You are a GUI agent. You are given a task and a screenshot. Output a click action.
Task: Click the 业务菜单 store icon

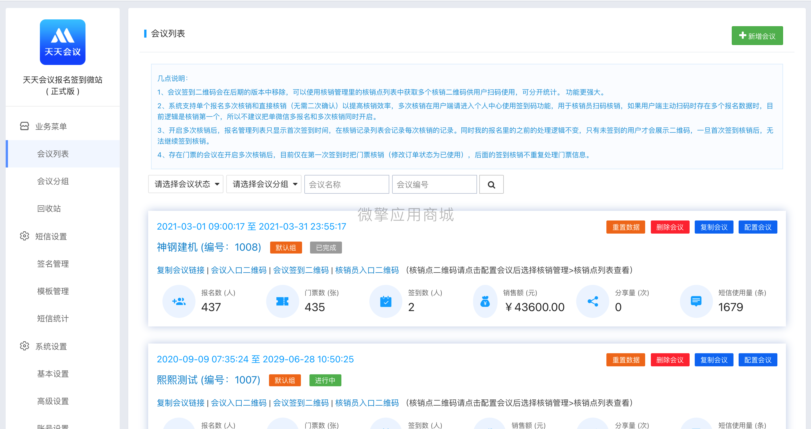coord(24,126)
